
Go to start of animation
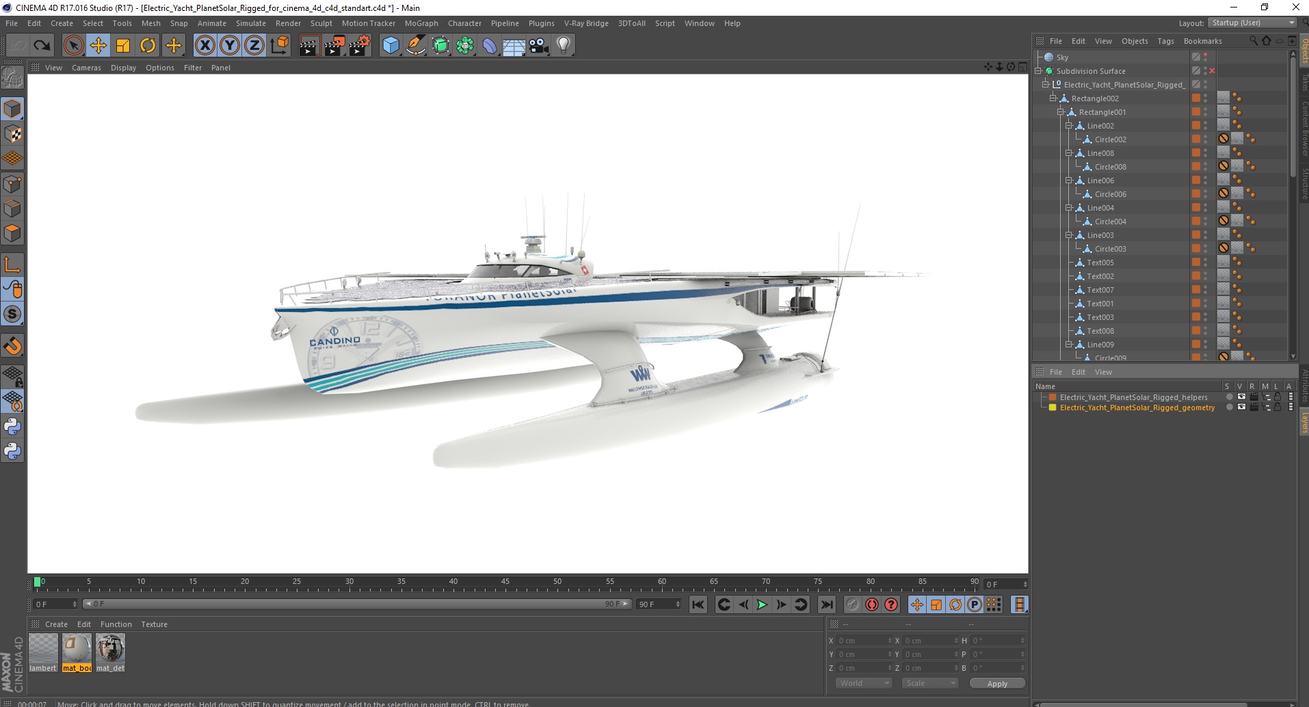click(698, 604)
